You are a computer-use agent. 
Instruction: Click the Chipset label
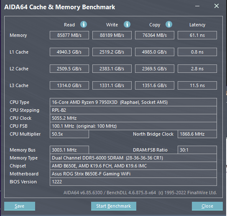pyautogui.click(x=18, y=166)
